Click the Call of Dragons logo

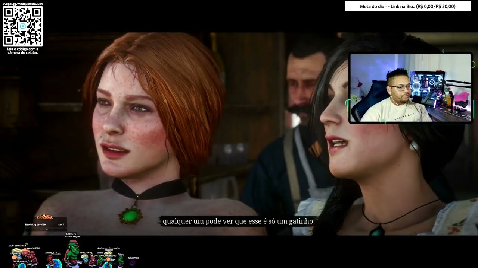[44, 218]
